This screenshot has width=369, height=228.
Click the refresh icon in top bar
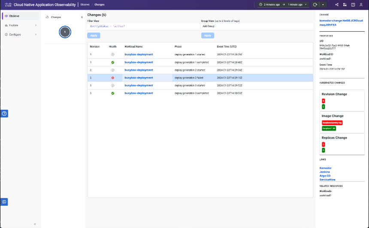[315, 5]
